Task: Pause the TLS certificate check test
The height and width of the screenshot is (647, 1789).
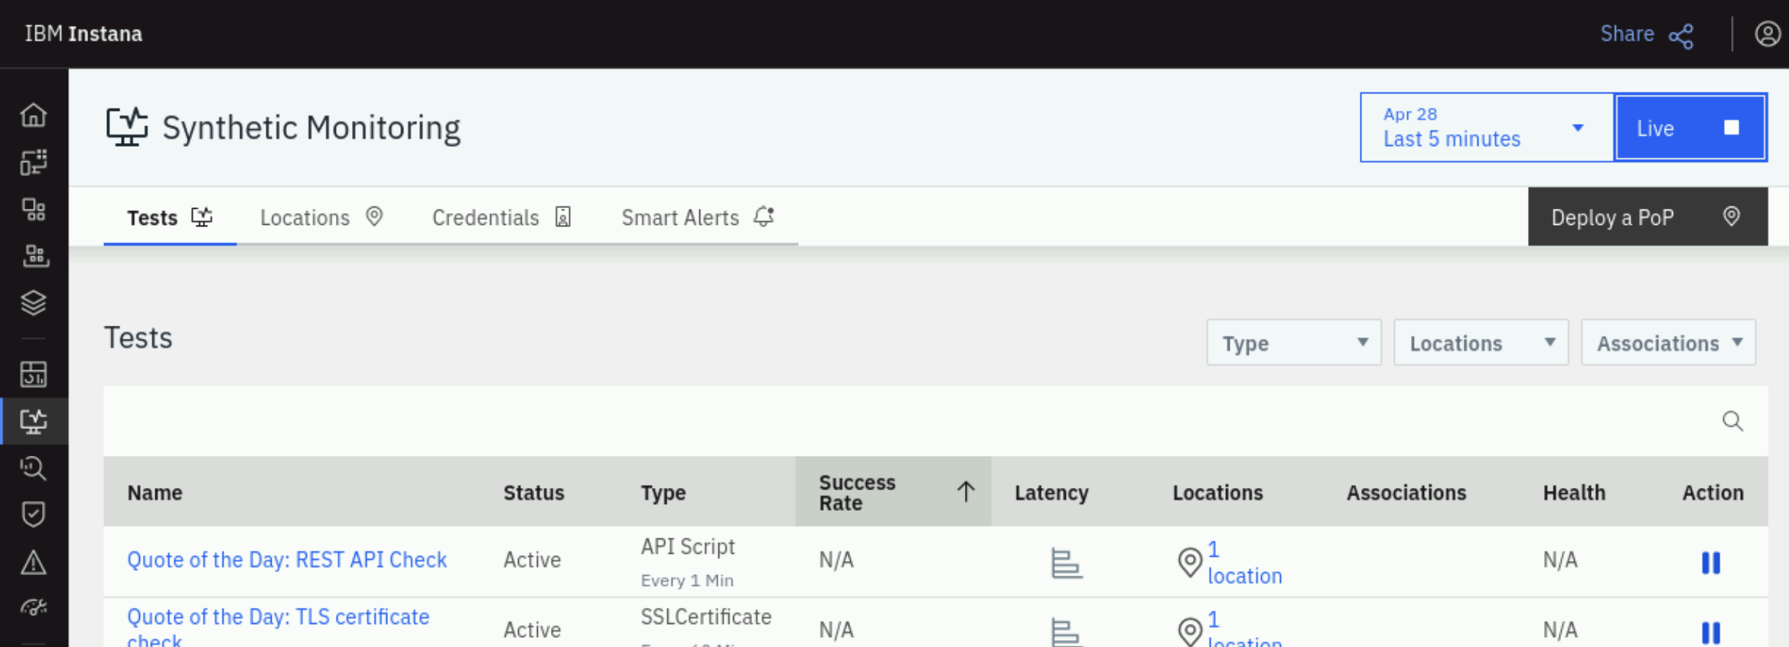Action: [1711, 632]
